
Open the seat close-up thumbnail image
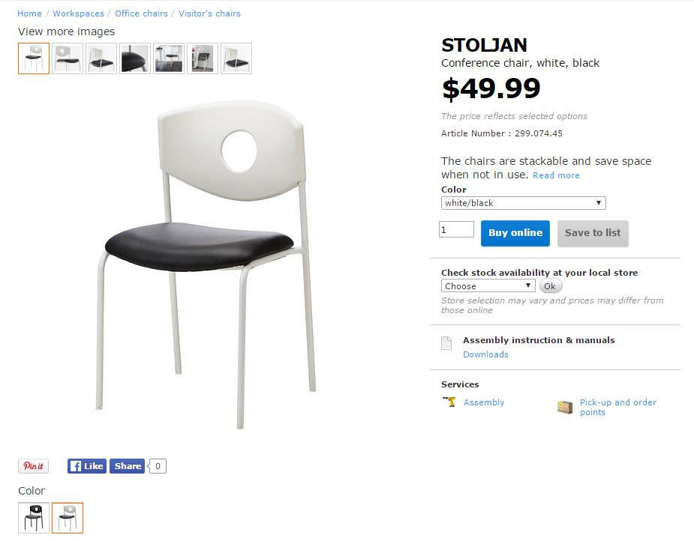[x=135, y=58]
